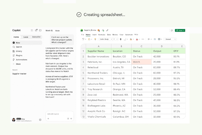The image size is (202, 135).
Task: Click the Supplier Name header cell
Action: [x=99, y=51]
